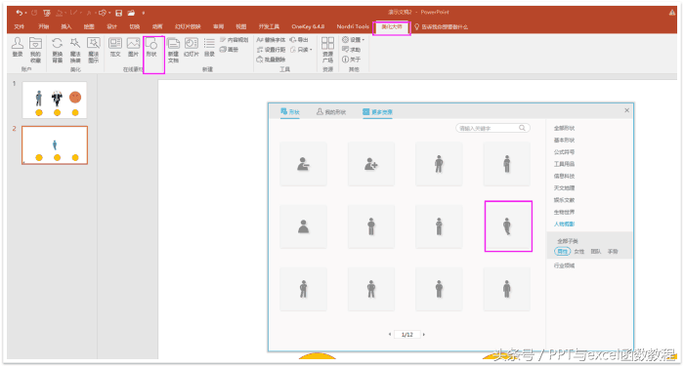Click the 求助 help button
This screenshot has height=367, width=684.
(x=351, y=49)
